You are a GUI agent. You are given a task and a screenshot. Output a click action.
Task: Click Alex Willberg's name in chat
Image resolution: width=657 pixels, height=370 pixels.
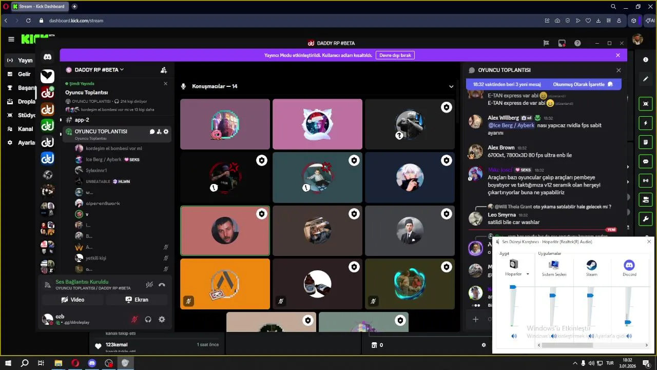pyautogui.click(x=503, y=118)
